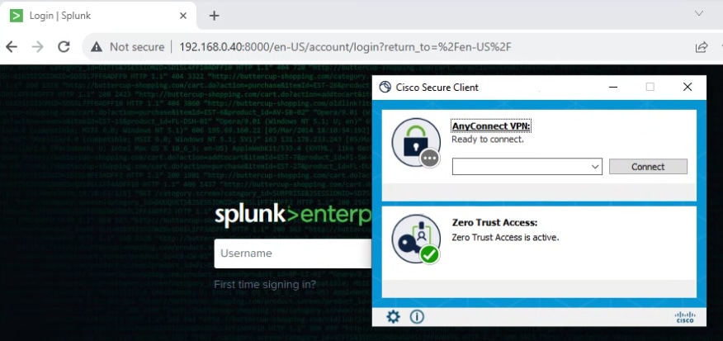
Task: Click the Cisco logo in the client footer
Action: [x=685, y=317]
